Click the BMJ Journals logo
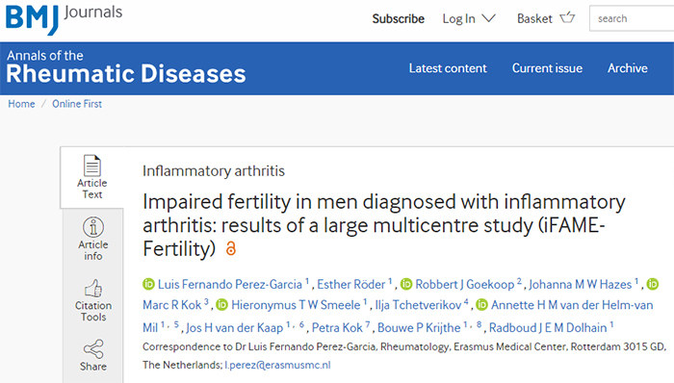Viewport: 674px width, 383px height. coord(64,18)
